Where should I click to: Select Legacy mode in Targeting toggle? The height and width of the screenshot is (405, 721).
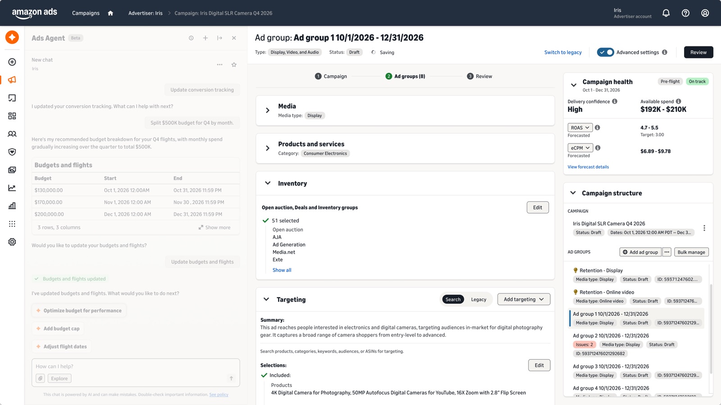coord(479,299)
